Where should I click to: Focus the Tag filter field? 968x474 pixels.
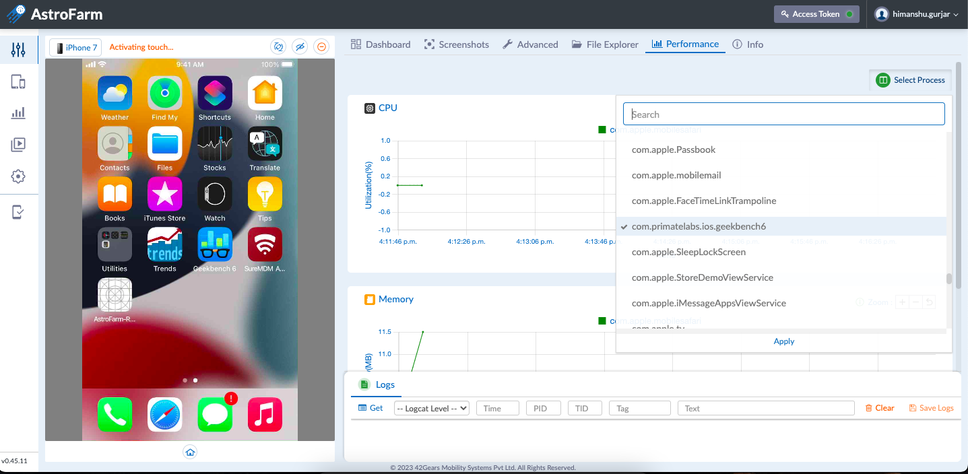(640, 408)
